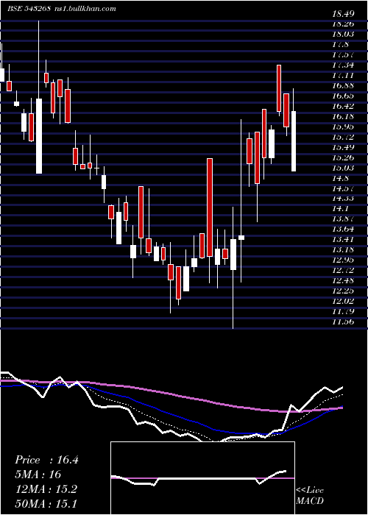Viewport: 368px width, 515px height.
Task: Open the MACD inset chart box
Action: 202,478
